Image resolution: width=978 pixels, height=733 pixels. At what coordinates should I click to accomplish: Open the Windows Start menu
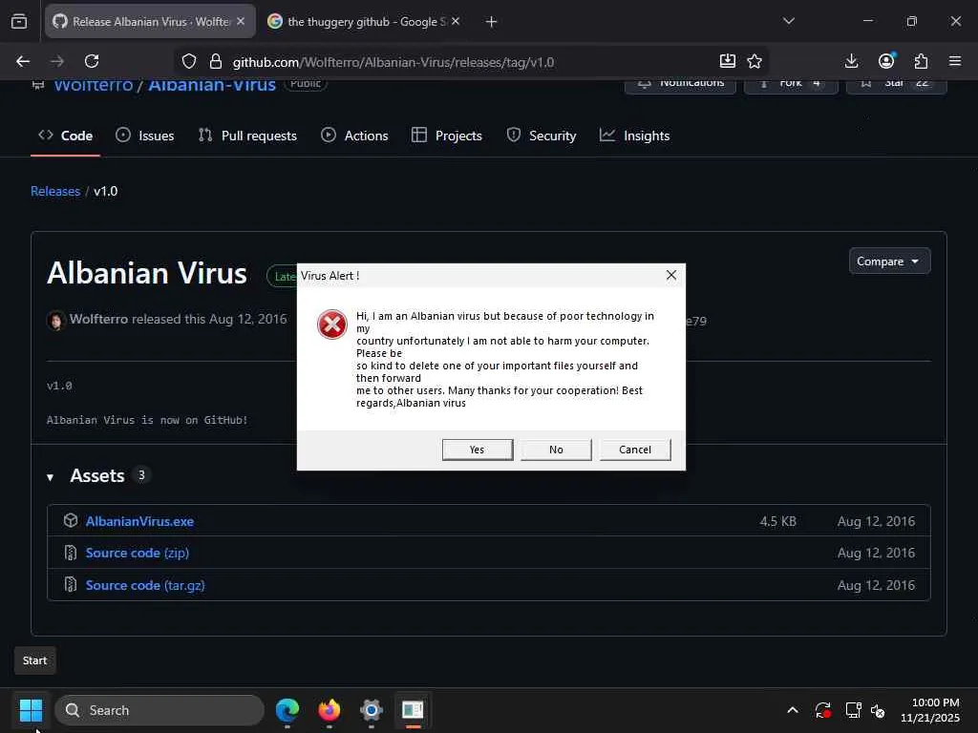[x=31, y=709]
